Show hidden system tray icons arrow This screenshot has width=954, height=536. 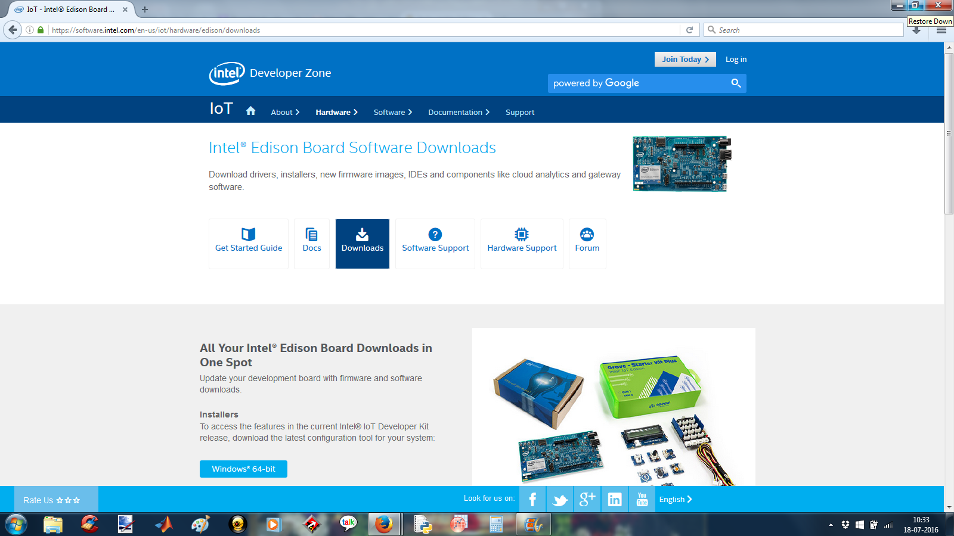point(831,525)
